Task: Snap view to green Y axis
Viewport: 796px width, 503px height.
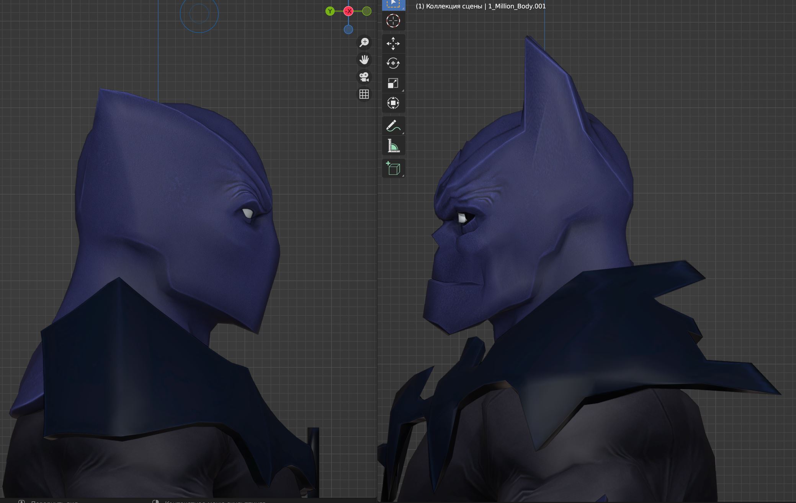Action: tap(330, 11)
